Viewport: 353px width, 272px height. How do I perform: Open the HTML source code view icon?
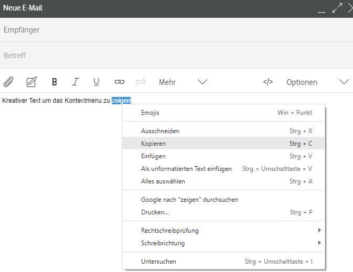[268, 82]
